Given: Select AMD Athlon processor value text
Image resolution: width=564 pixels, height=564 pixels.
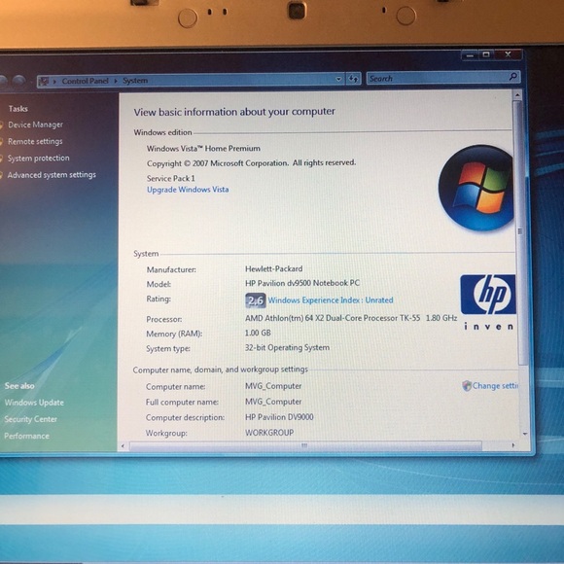Looking at the screenshot, I should coord(351,318).
